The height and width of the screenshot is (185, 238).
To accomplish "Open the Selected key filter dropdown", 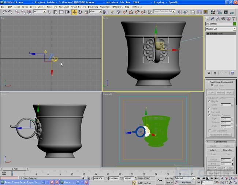I will [185, 178].
